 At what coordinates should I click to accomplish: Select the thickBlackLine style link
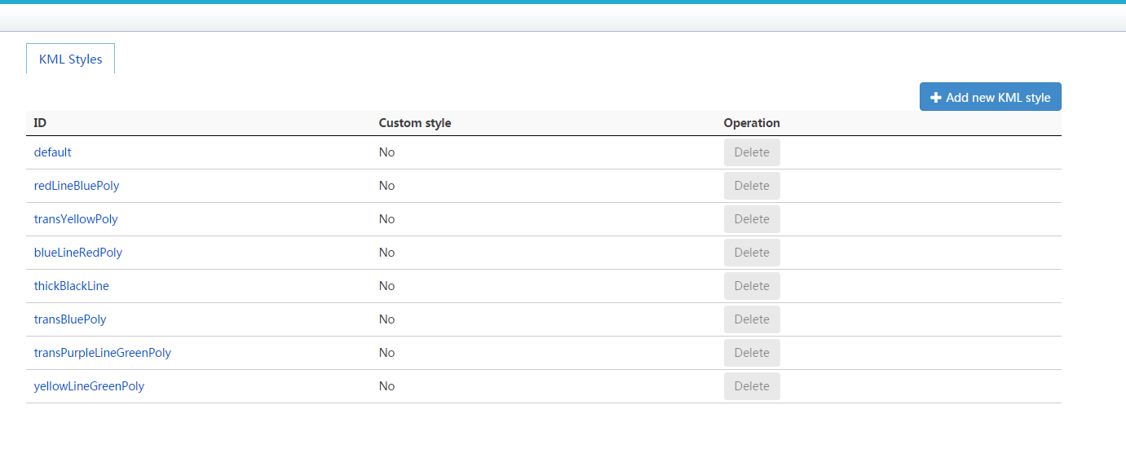pos(72,286)
